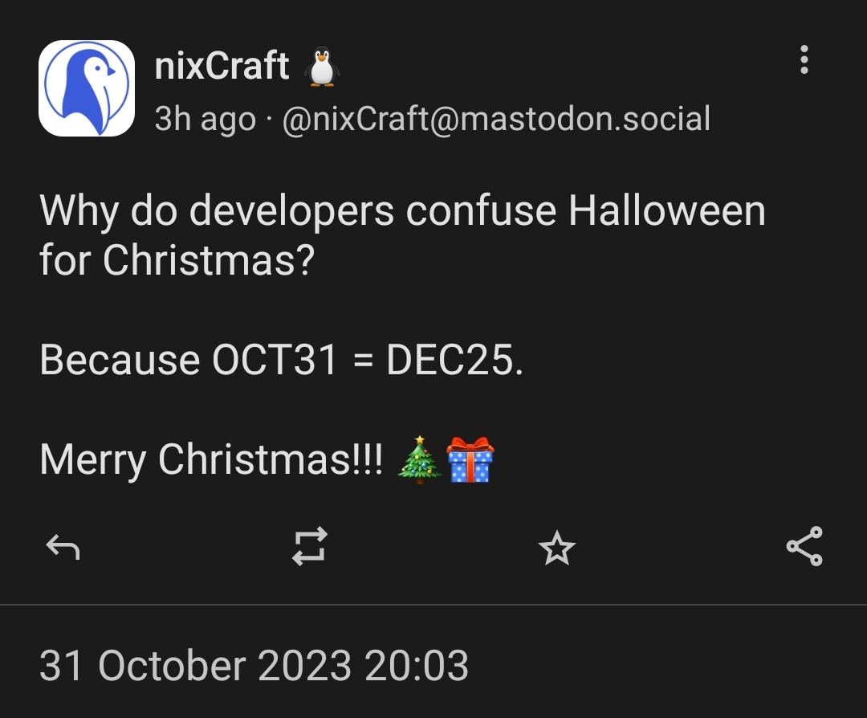
Task: Tap the "Why do developers confuse Halloween" line
Action: tap(401, 211)
